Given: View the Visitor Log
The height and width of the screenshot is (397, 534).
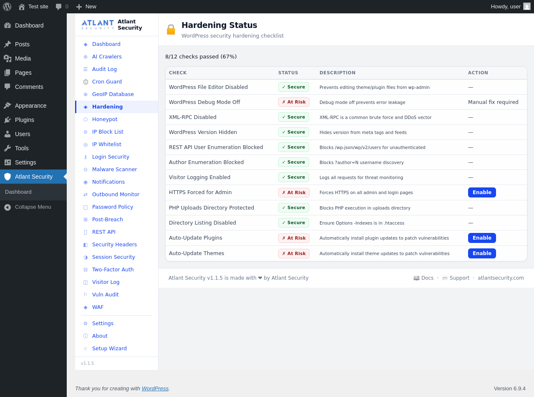Looking at the screenshot, I should [x=117, y=282].
